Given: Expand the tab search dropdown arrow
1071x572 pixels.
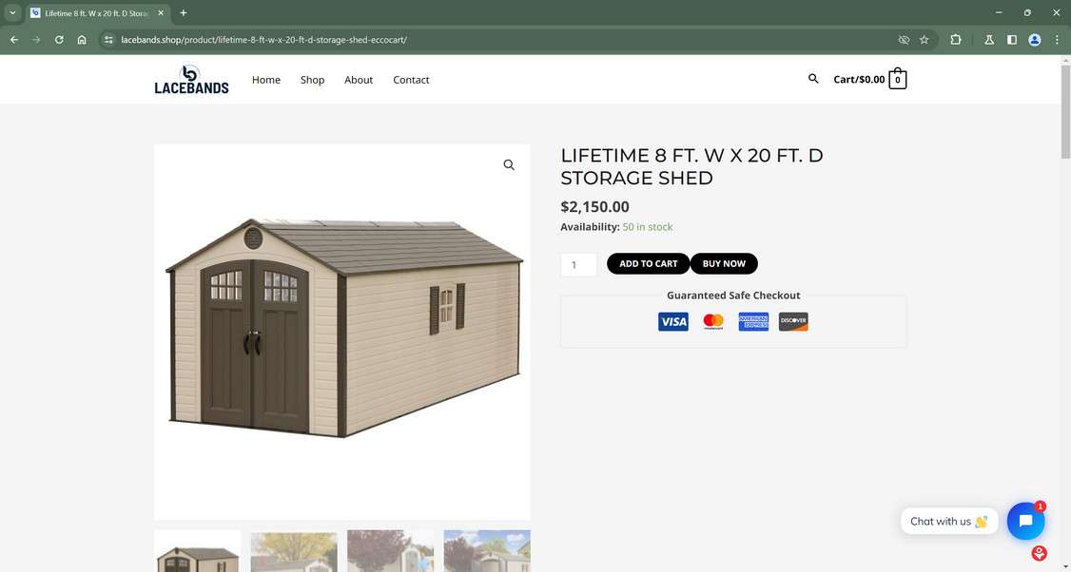Looking at the screenshot, I should 12,13.
